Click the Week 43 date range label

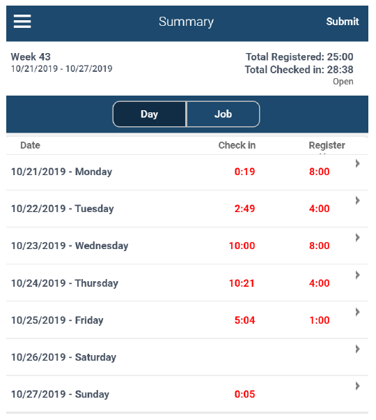(61, 69)
